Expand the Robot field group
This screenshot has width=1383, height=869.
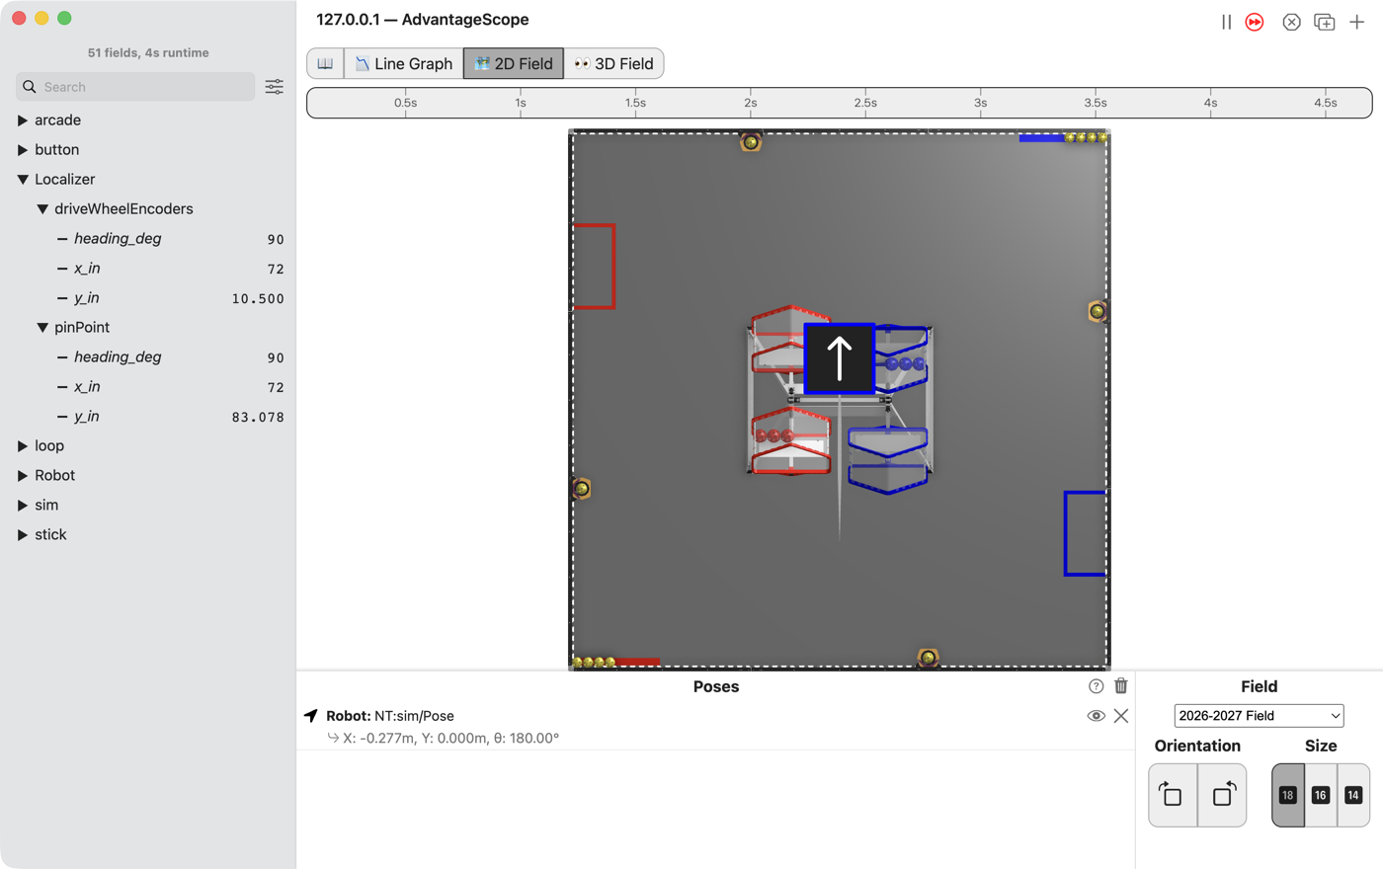pyautogui.click(x=23, y=476)
